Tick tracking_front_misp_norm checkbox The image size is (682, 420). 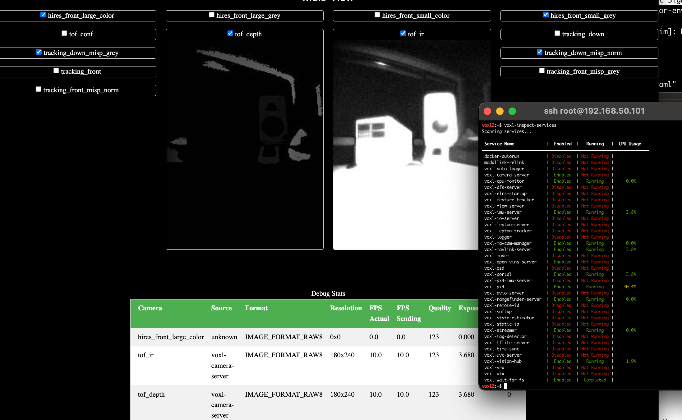39,89
